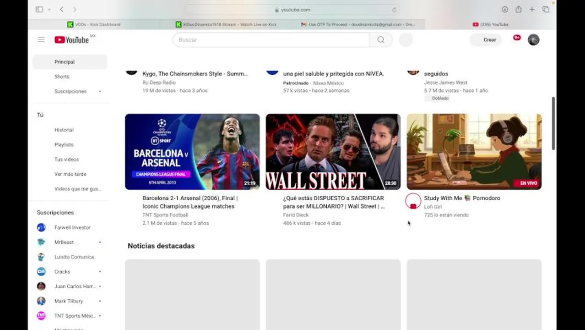Click the search magnifier button
Image resolution: width=585 pixels, height=330 pixels.
point(381,40)
